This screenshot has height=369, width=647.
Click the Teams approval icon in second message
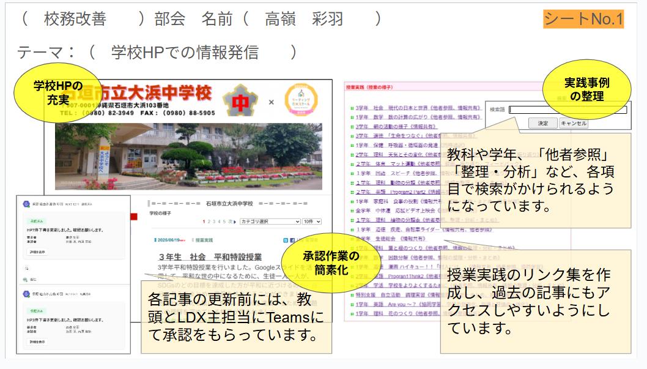pyautogui.click(x=26, y=294)
